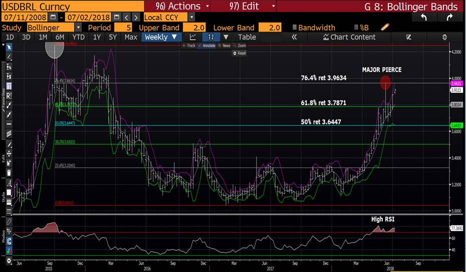
Task: Open chart settings gear in top bar
Action: (444, 37)
